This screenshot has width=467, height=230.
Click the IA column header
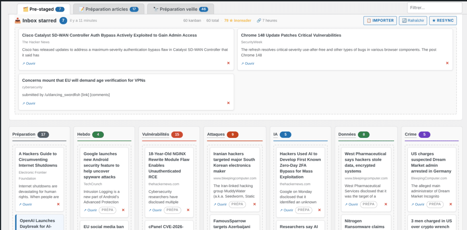tap(275, 134)
